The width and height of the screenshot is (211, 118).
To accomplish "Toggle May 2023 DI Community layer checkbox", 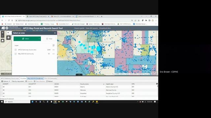I will pos(15,54).
